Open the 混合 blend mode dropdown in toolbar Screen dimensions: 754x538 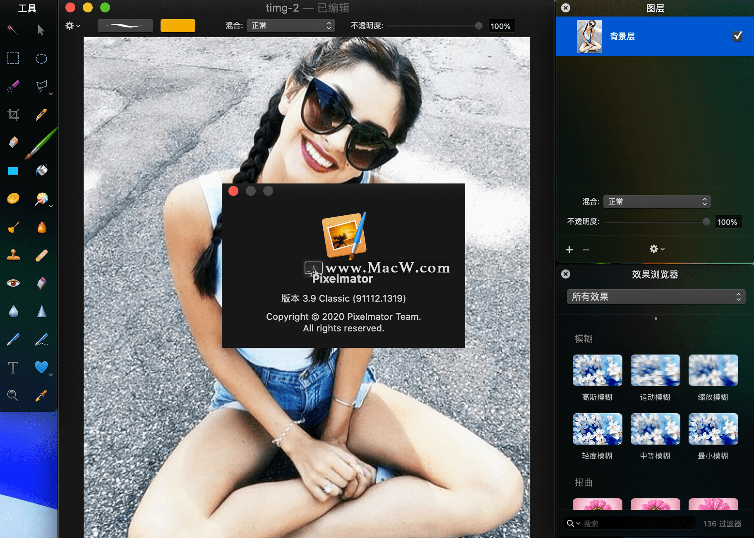(291, 25)
